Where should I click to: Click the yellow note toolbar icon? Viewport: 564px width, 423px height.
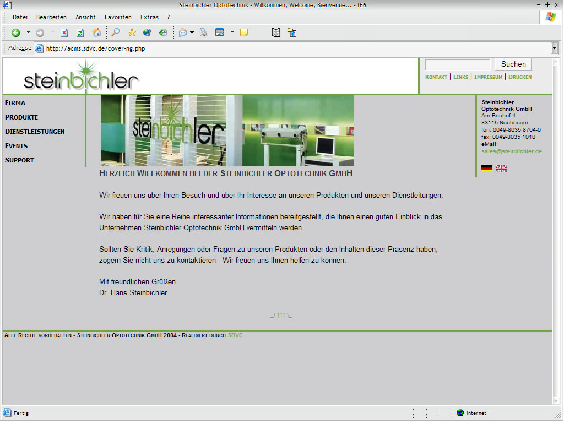pyautogui.click(x=244, y=32)
